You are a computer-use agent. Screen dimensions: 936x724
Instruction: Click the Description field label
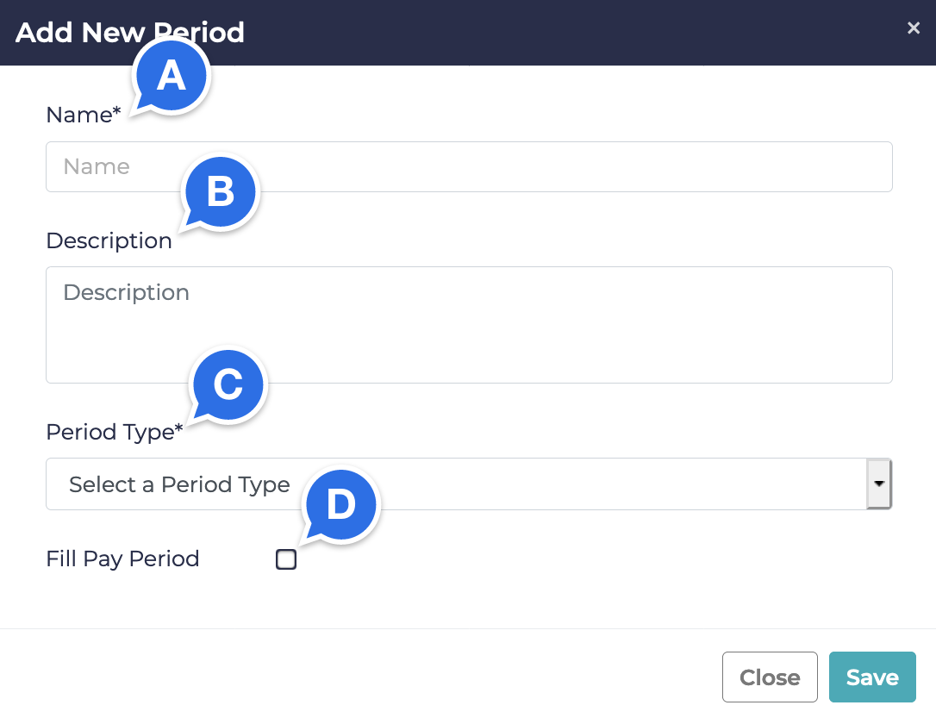[x=109, y=241]
